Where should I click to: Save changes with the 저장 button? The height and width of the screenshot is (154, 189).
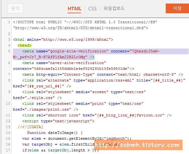click(x=177, y=8)
